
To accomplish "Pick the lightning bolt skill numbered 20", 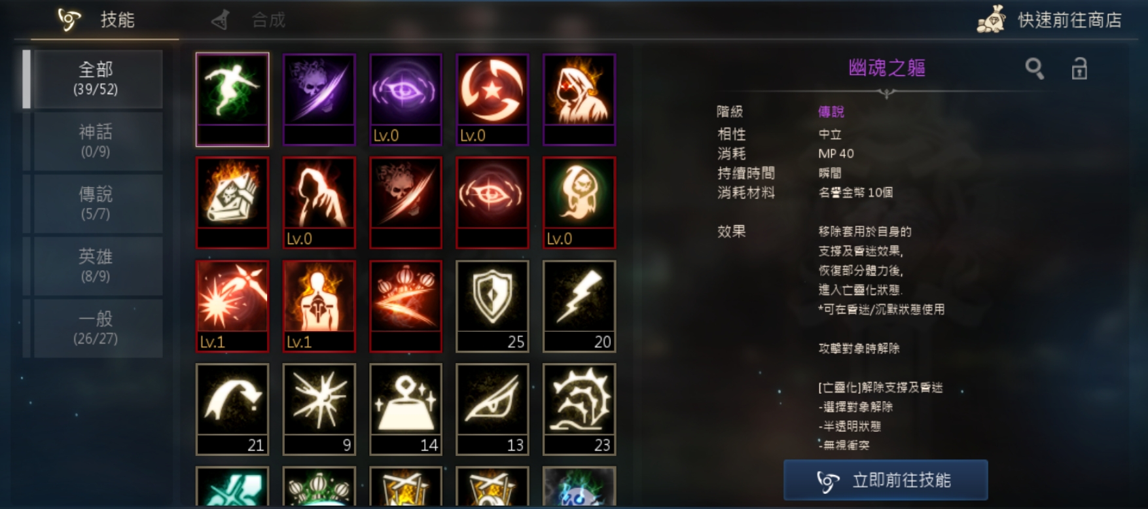I will click(x=579, y=306).
